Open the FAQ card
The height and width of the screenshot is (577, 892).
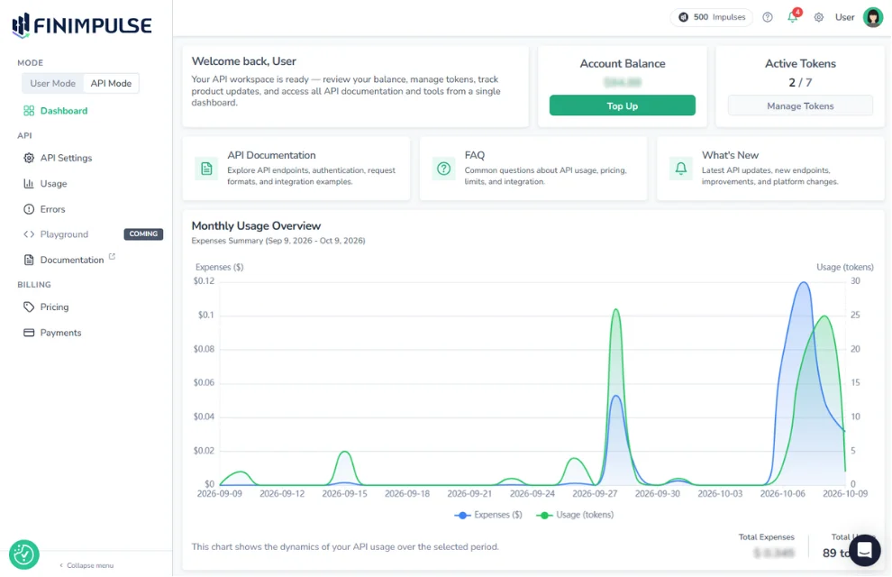point(533,169)
